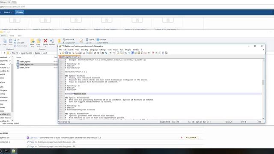Open Find with the binoculars icon
The width and height of the screenshot is (274, 154).
click(103, 53)
